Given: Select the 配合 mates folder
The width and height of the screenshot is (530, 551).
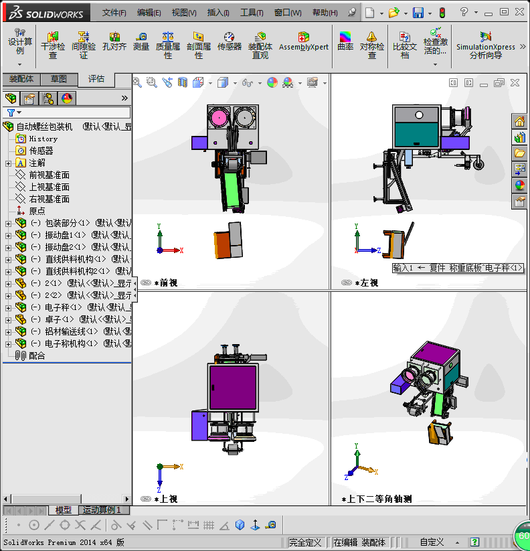Looking at the screenshot, I should (x=30, y=356).
